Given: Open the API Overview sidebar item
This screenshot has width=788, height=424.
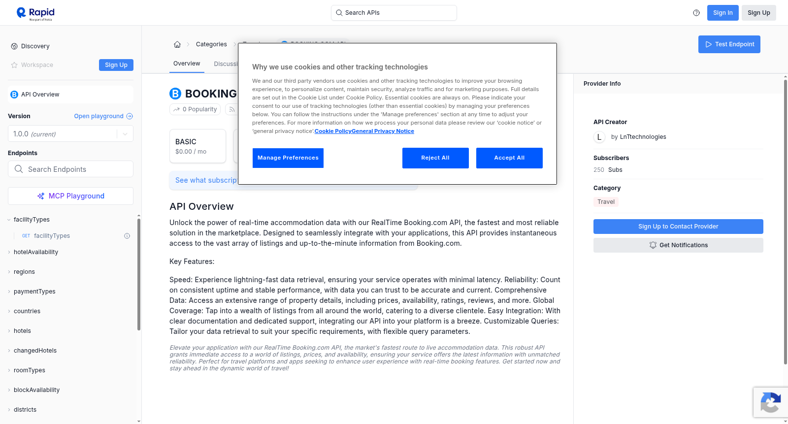Looking at the screenshot, I should [x=70, y=95].
